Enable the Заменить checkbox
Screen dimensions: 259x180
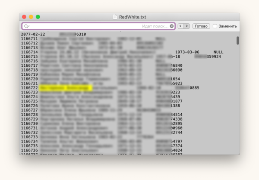click(215, 26)
